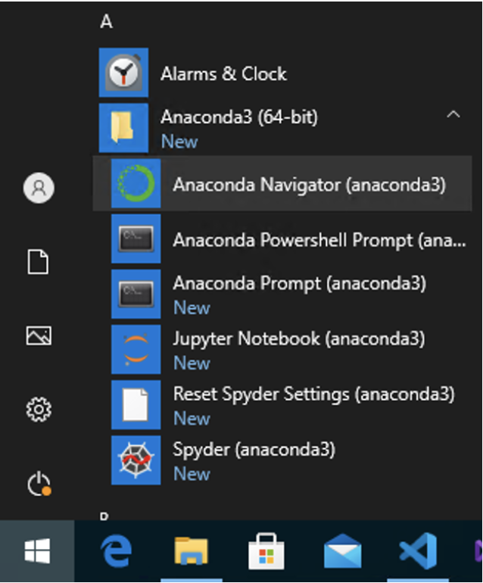Open Alarms & Clock app
This screenshot has height=583, width=483.
(223, 73)
